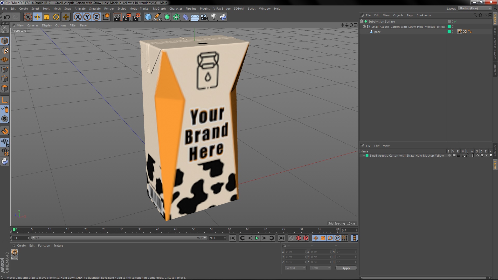Screen dimensions: 498x280
Task: Toggle Z axis lock
Action: (x=96, y=17)
